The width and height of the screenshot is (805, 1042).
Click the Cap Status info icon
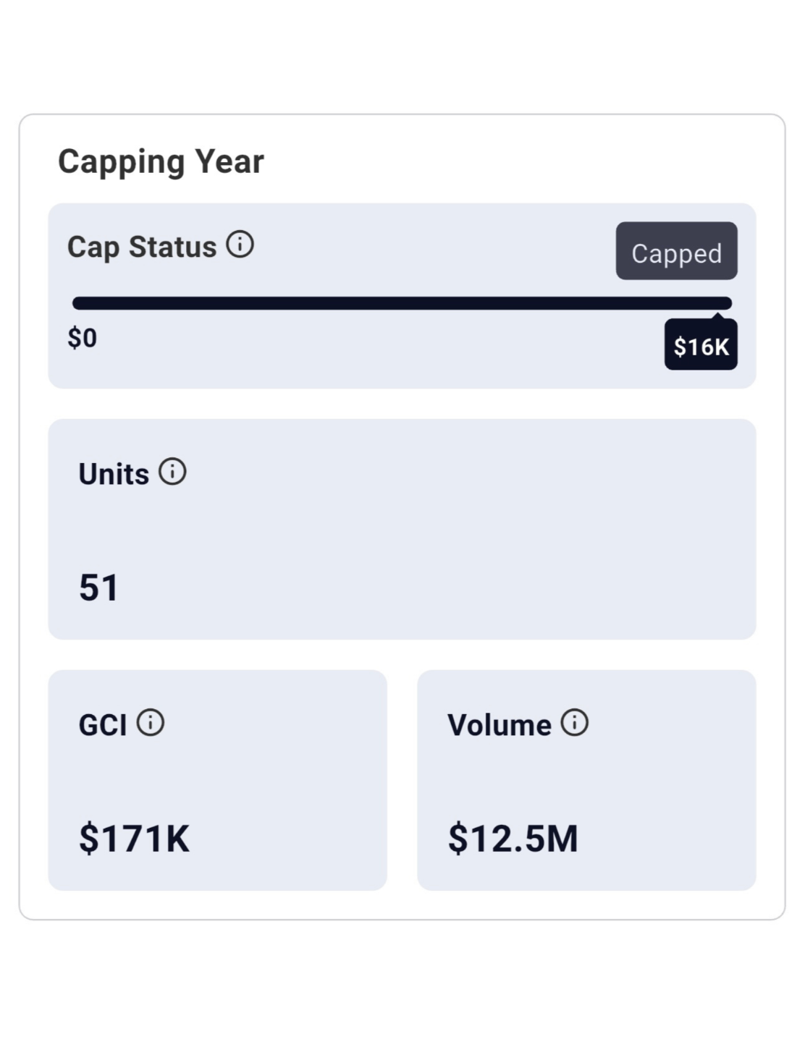pyautogui.click(x=240, y=245)
